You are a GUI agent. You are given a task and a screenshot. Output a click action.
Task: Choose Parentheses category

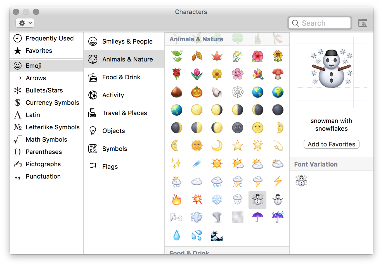[46, 152]
